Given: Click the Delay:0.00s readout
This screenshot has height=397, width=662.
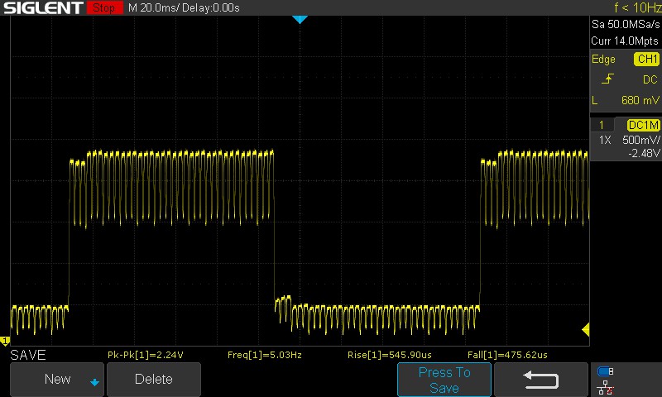Looking at the screenshot, I should [x=211, y=8].
